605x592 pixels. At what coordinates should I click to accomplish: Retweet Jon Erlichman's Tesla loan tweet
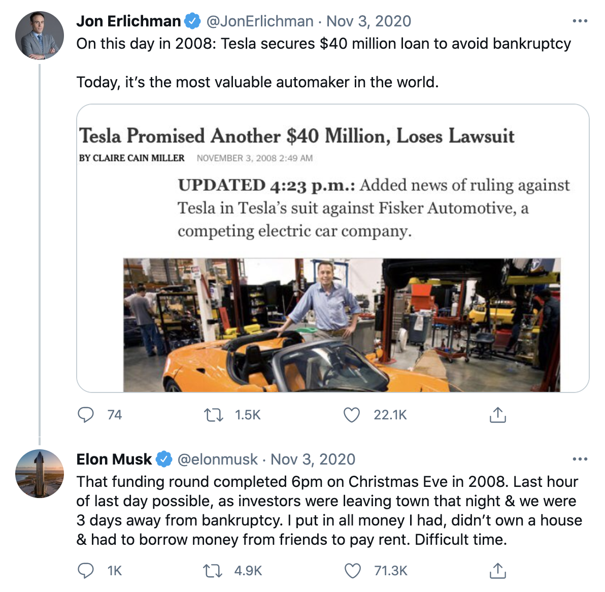point(214,415)
